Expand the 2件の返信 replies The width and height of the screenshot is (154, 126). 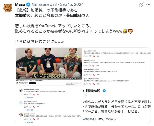tap(29, 110)
